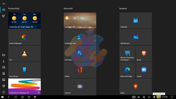Open Cortana circle on taskbar
This screenshot has width=176, height=99.
click(x=22, y=97)
